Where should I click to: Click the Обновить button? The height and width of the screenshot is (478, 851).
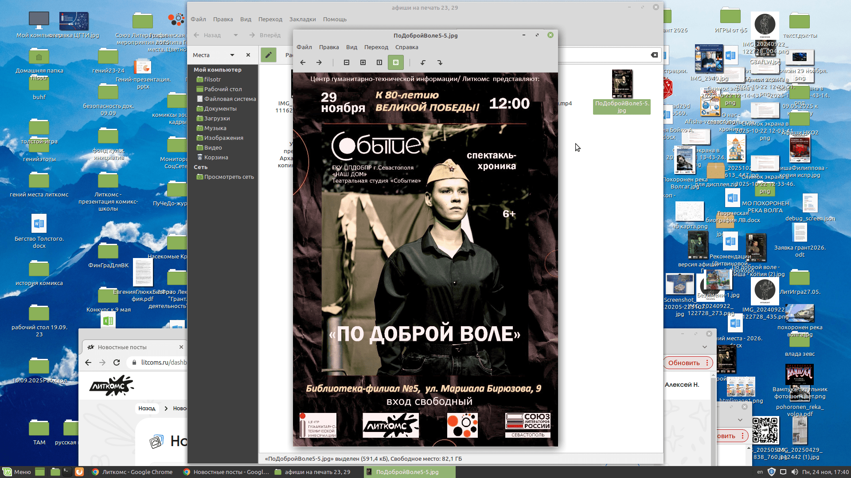pyautogui.click(x=684, y=363)
